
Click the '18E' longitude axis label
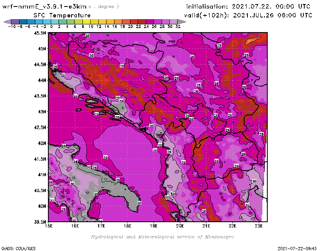128,226
